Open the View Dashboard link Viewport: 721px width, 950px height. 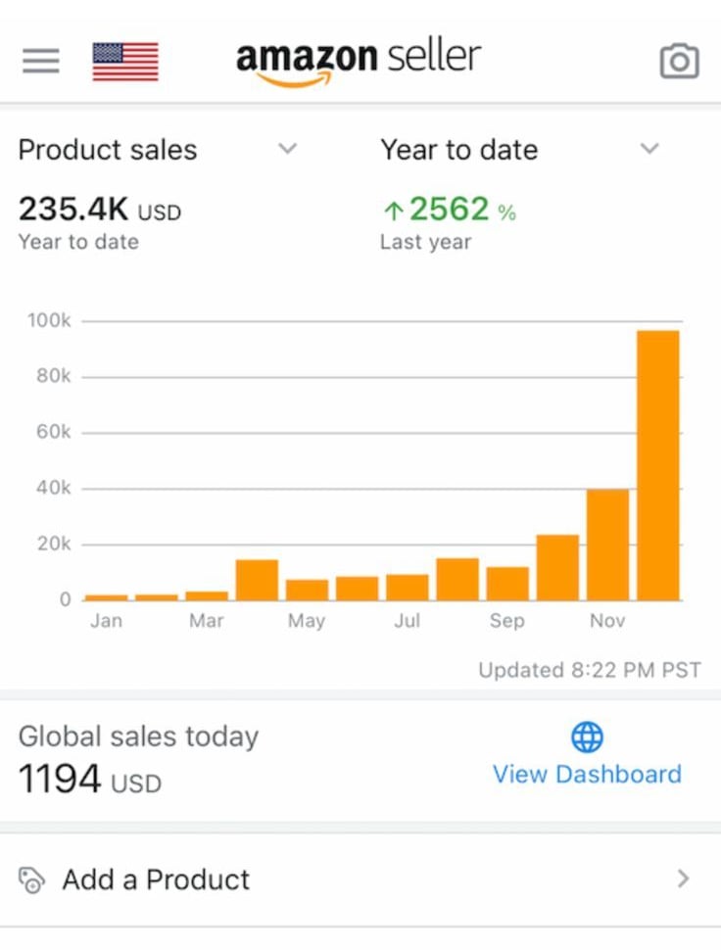coord(587,774)
